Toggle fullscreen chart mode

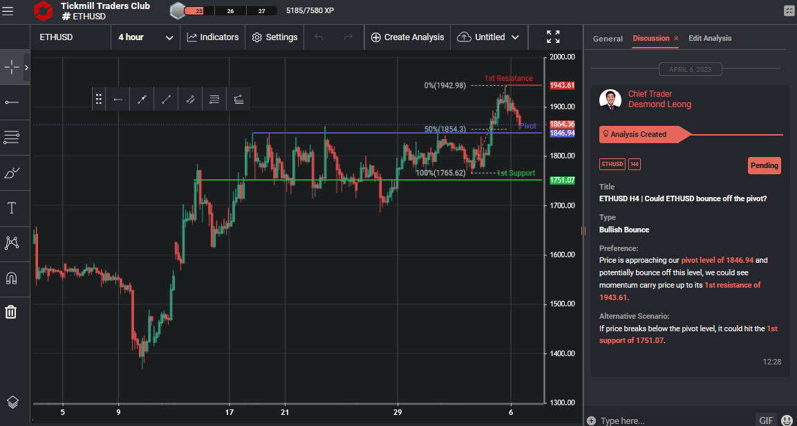point(553,37)
